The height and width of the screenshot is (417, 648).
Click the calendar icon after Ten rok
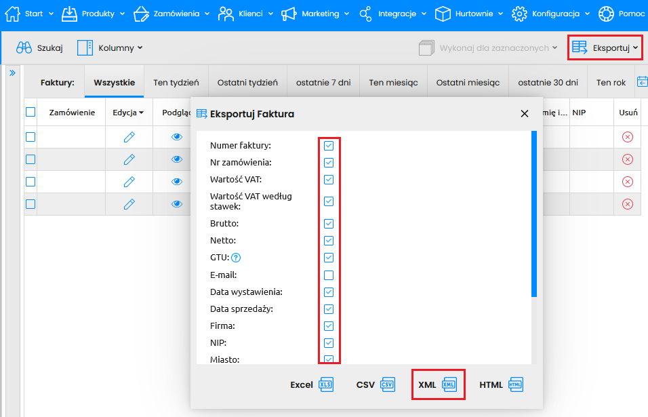(x=641, y=82)
